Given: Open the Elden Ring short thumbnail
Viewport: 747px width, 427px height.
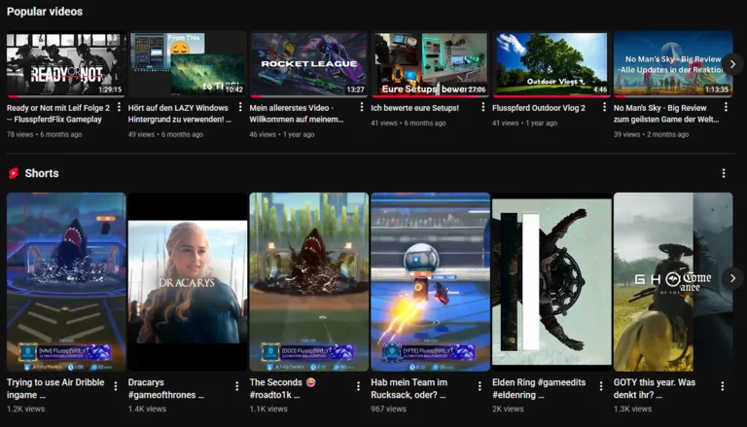Looking at the screenshot, I should [551, 281].
